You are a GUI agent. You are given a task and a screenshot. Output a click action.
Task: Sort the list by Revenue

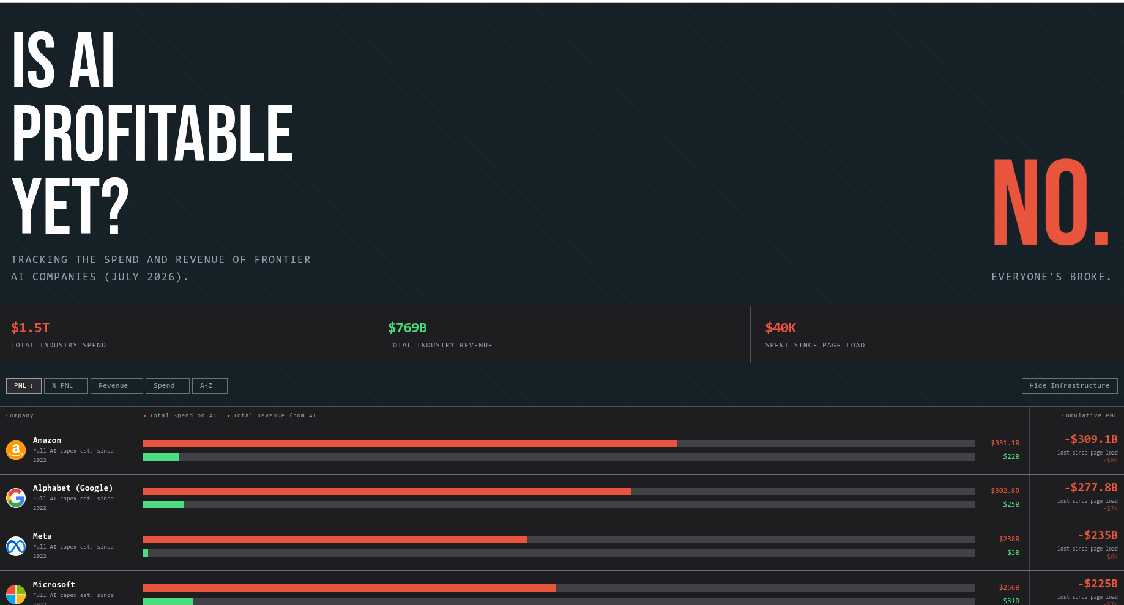(x=117, y=386)
